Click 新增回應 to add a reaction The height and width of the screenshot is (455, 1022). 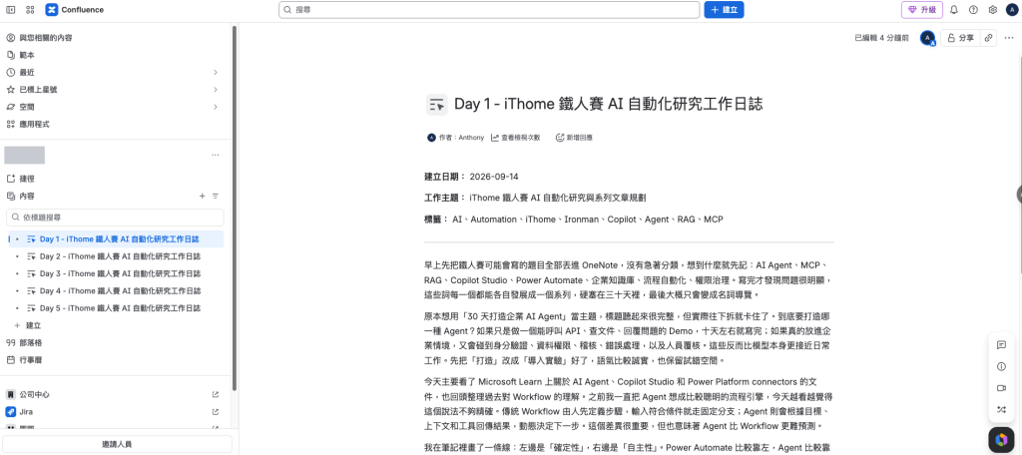coord(574,138)
